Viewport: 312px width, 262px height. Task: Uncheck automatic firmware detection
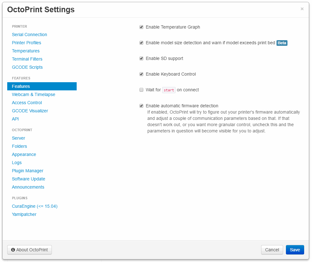[141, 106]
